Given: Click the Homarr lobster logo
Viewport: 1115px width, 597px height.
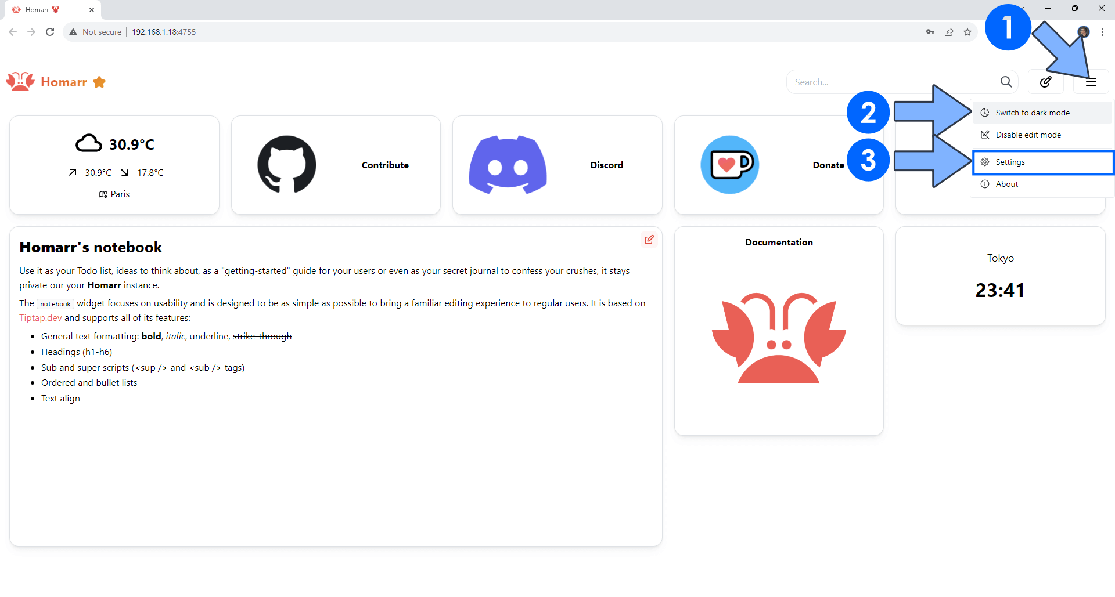Looking at the screenshot, I should point(20,81).
